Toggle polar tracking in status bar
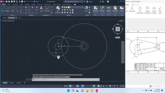The image size is (165, 93). pyautogui.click(x=83, y=86)
